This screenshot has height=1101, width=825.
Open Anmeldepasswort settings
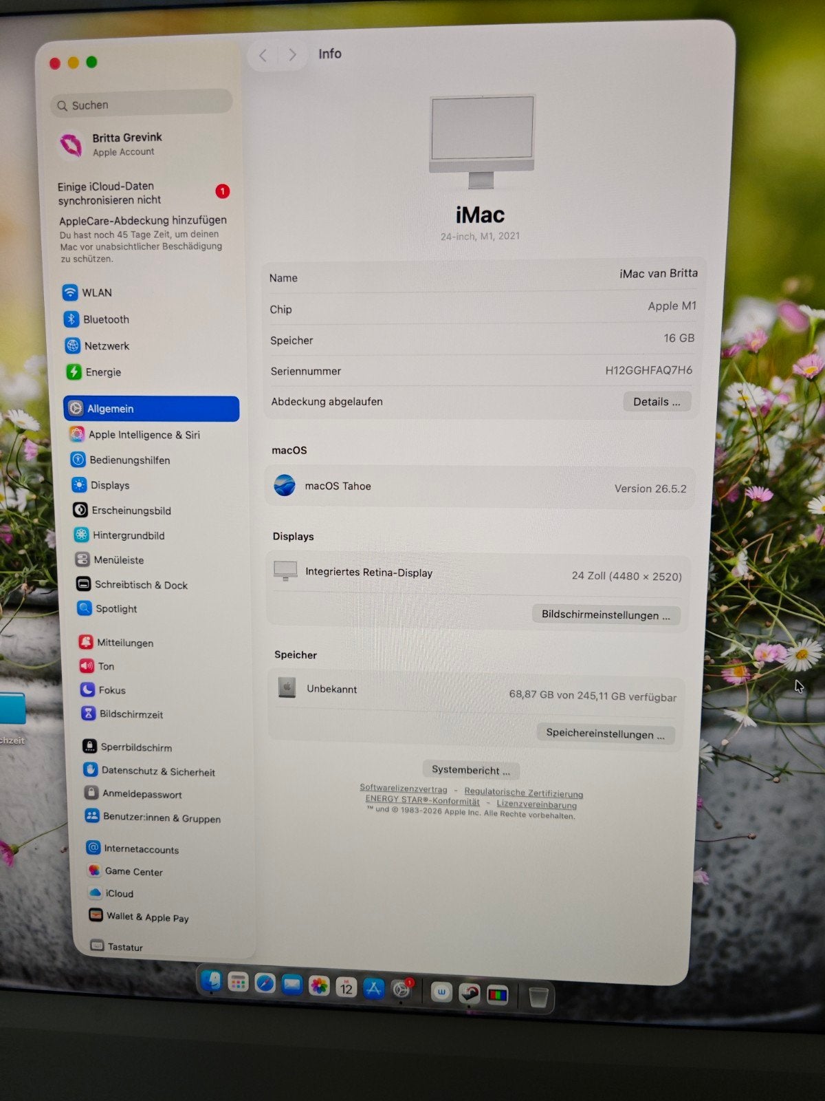tap(133, 793)
